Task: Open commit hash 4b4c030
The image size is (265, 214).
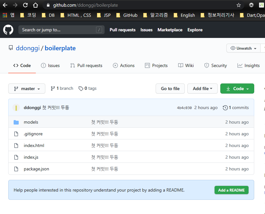Action: click(x=184, y=108)
